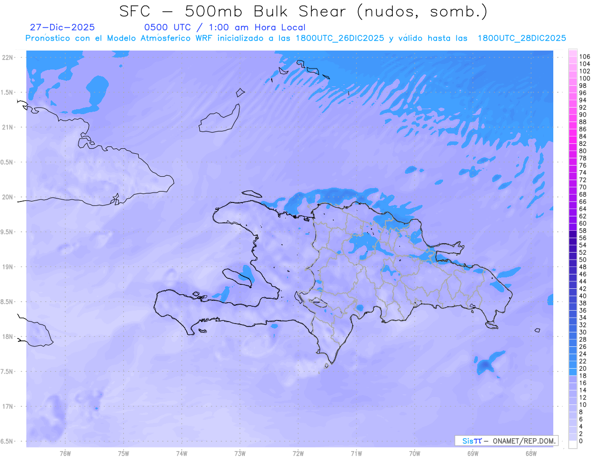Click the '69W' longitude label
The width and height of the screenshot is (596, 460).
pyautogui.click(x=473, y=454)
